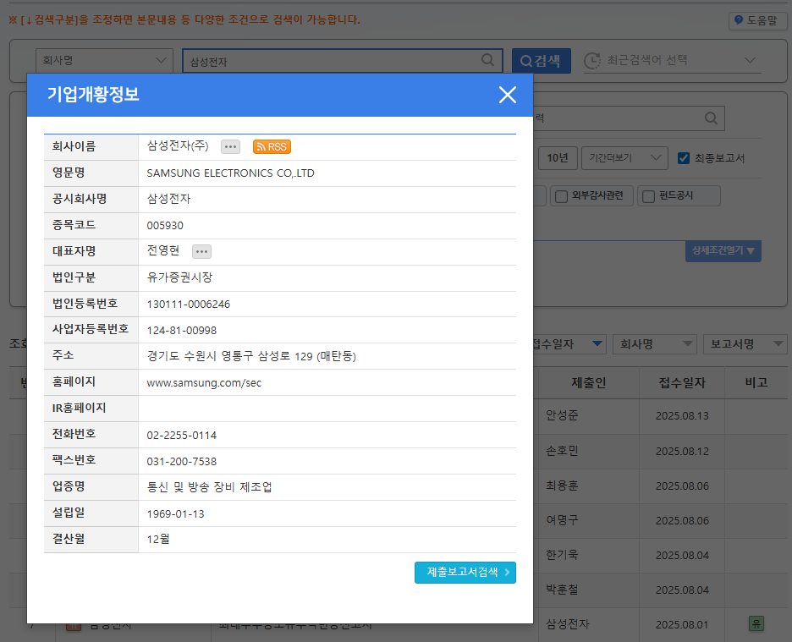Open the 보고서명 sort dropdown
Screen dimensions: 792x642
coord(745,344)
